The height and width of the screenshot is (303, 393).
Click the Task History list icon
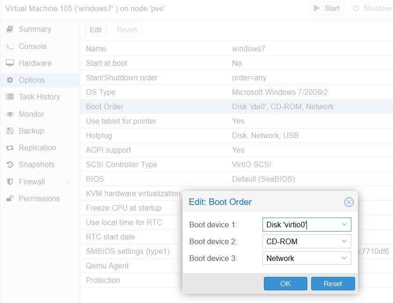[10, 97]
